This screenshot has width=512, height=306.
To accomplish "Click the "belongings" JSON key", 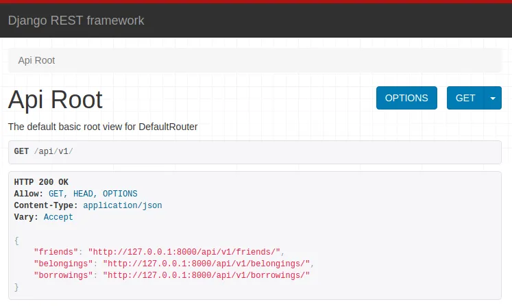I will 63,264.
